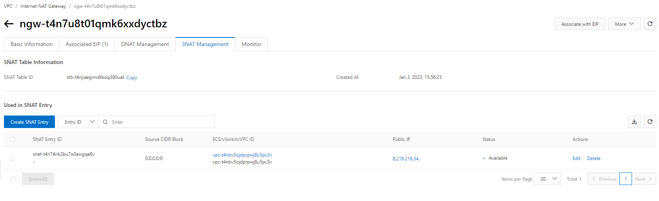Screen dimensions: 659x201
Task: Refresh the gateway page with top refresh icon
Action: click(x=650, y=24)
